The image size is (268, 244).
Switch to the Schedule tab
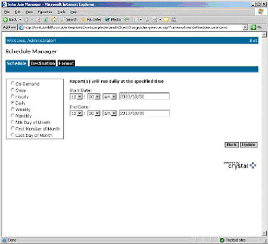(17, 63)
